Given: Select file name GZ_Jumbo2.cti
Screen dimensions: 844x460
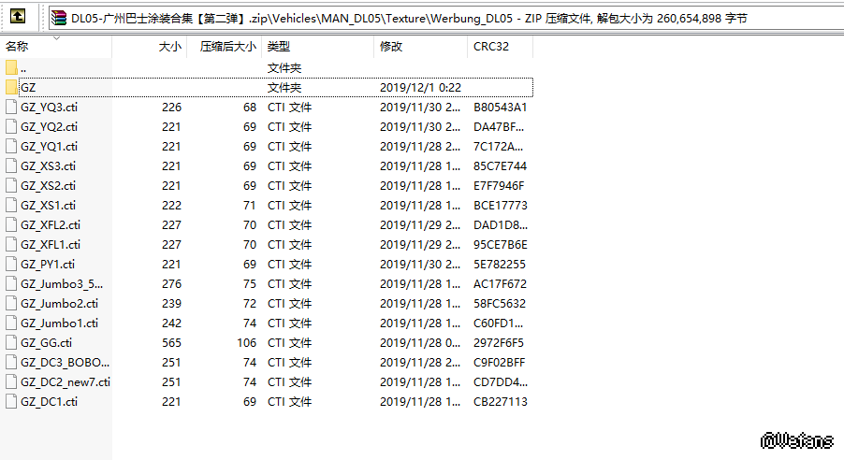Looking at the screenshot, I should pos(59,304).
